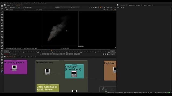This screenshot has width=172, height=96.
Task: Click the stop playback button
Action: tap(61, 54)
